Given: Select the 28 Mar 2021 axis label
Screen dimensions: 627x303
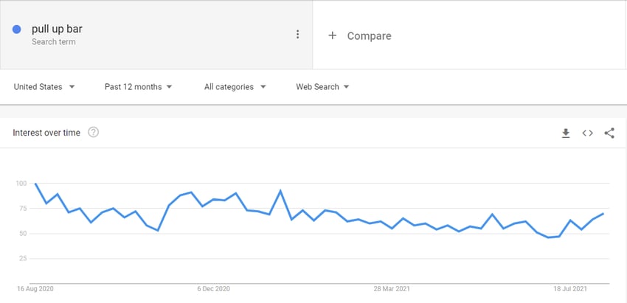Looking at the screenshot, I should coord(392,288).
